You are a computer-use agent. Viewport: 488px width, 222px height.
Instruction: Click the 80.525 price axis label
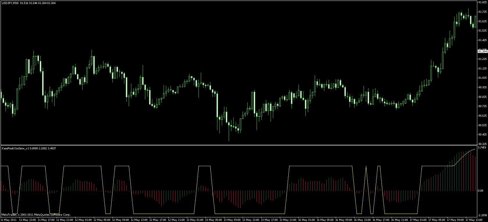tap(482, 125)
